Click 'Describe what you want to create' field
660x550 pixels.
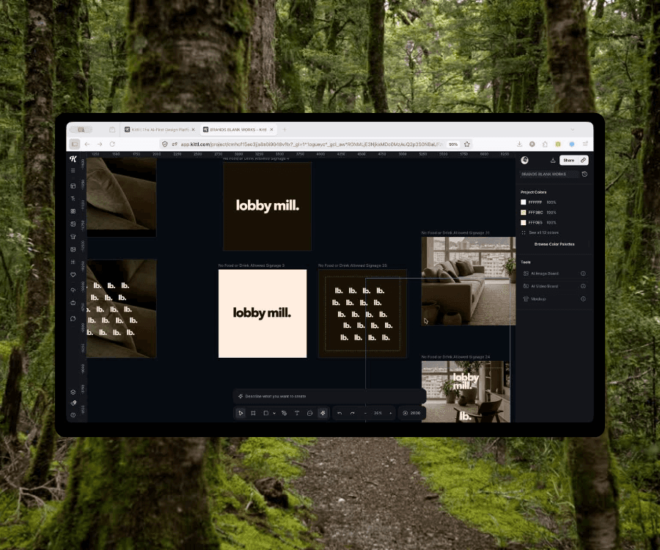click(329, 396)
